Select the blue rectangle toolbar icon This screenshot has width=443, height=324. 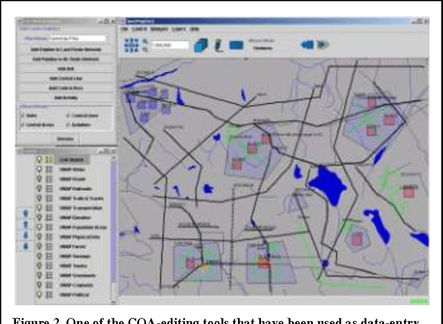tap(237, 46)
